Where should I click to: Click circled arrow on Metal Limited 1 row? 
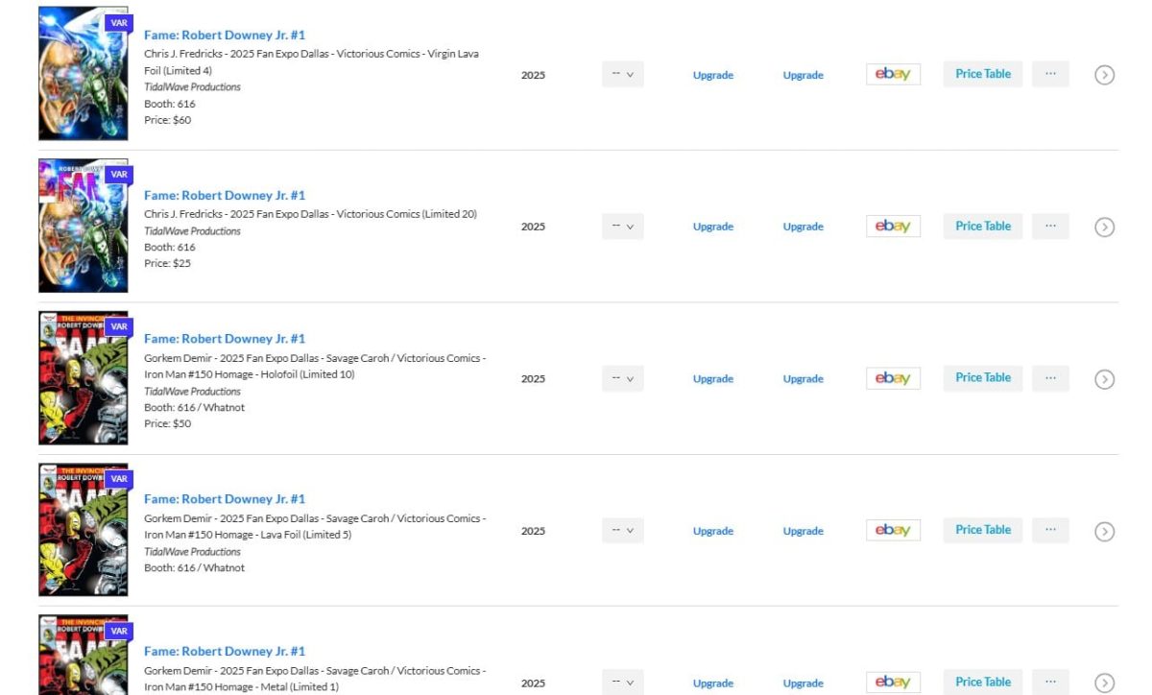pyautogui.click(x=1104, y=683)
